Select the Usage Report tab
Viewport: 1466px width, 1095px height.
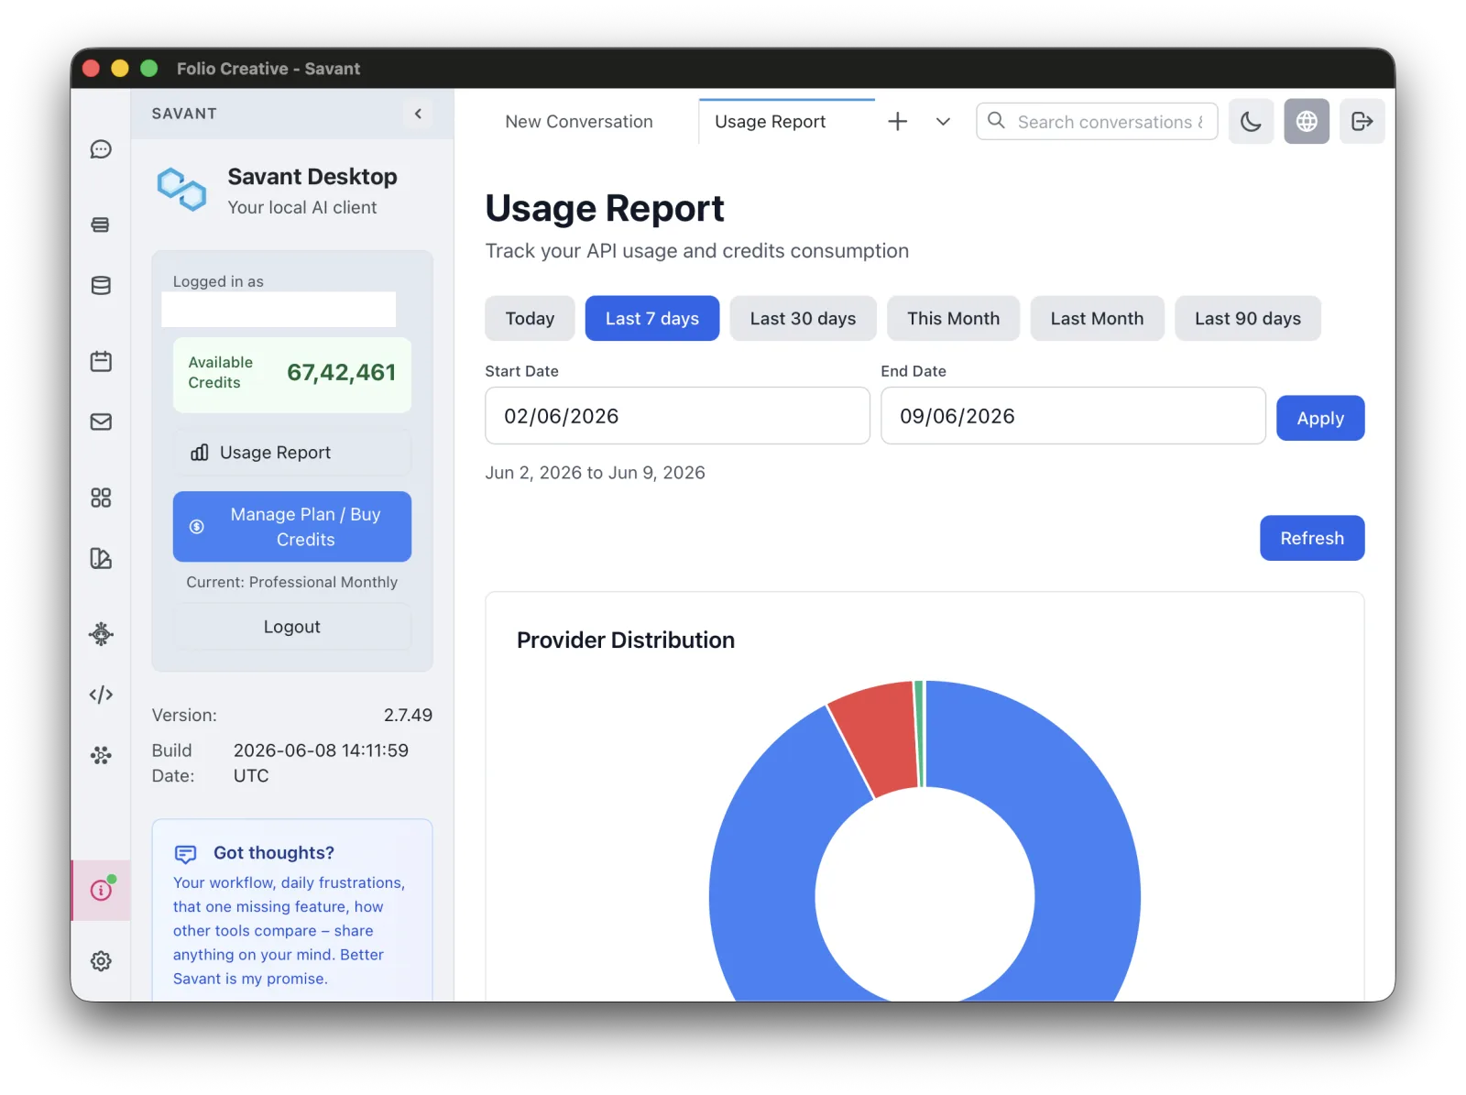point(787,122)
